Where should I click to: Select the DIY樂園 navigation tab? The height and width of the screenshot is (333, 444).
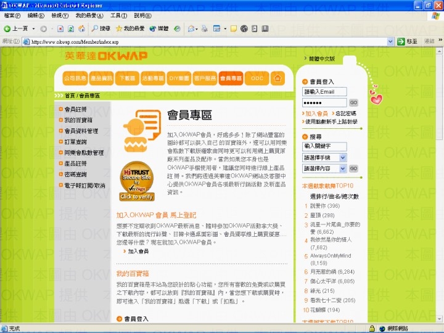pyautogui.click(x=179, y=78)
